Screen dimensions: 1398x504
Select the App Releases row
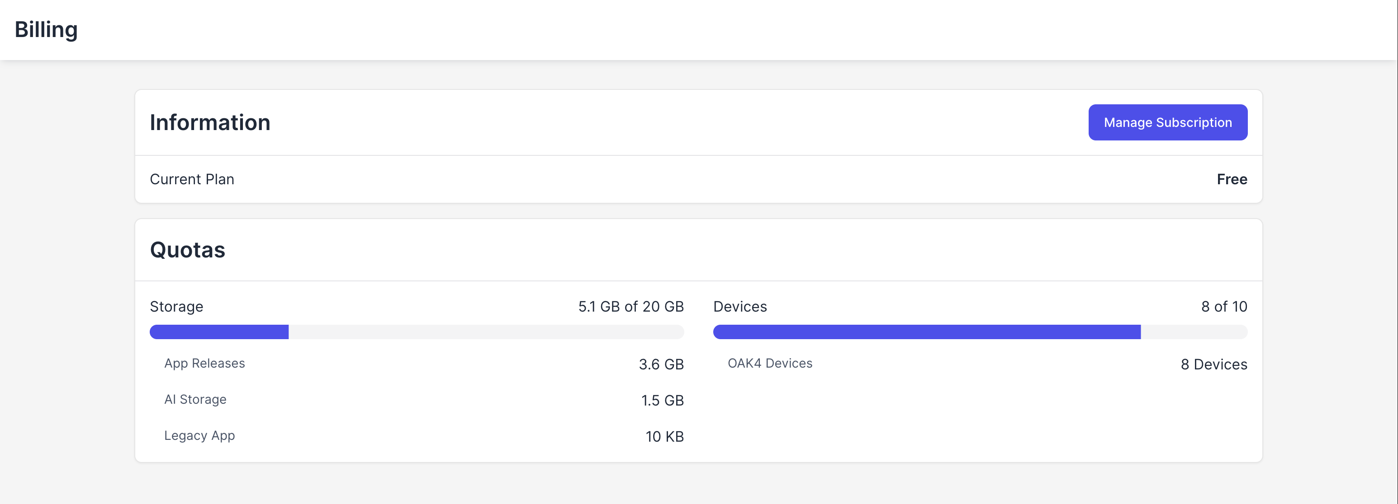pos(424,364)
